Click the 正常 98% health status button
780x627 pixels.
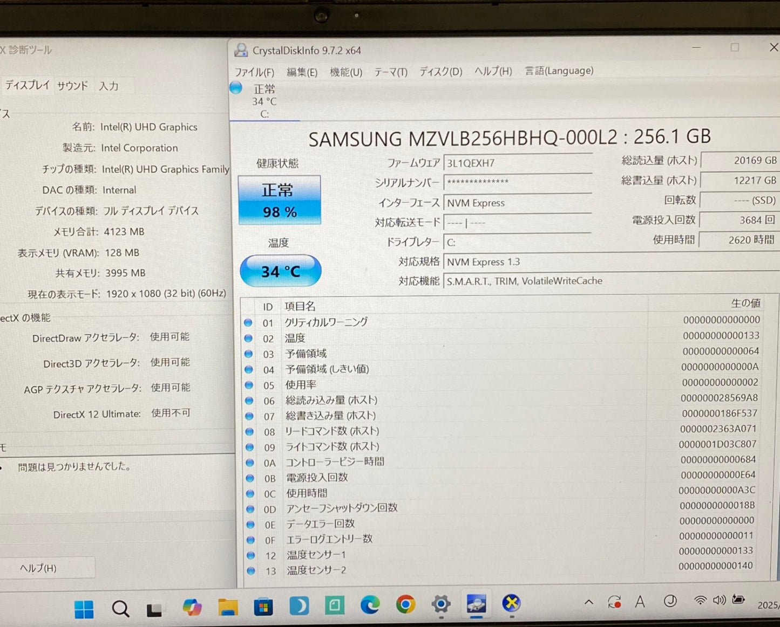click(279, 199)
